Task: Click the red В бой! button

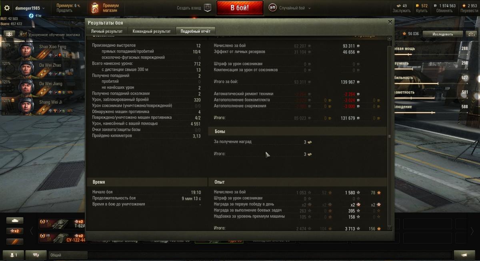Action: (240, 8)
